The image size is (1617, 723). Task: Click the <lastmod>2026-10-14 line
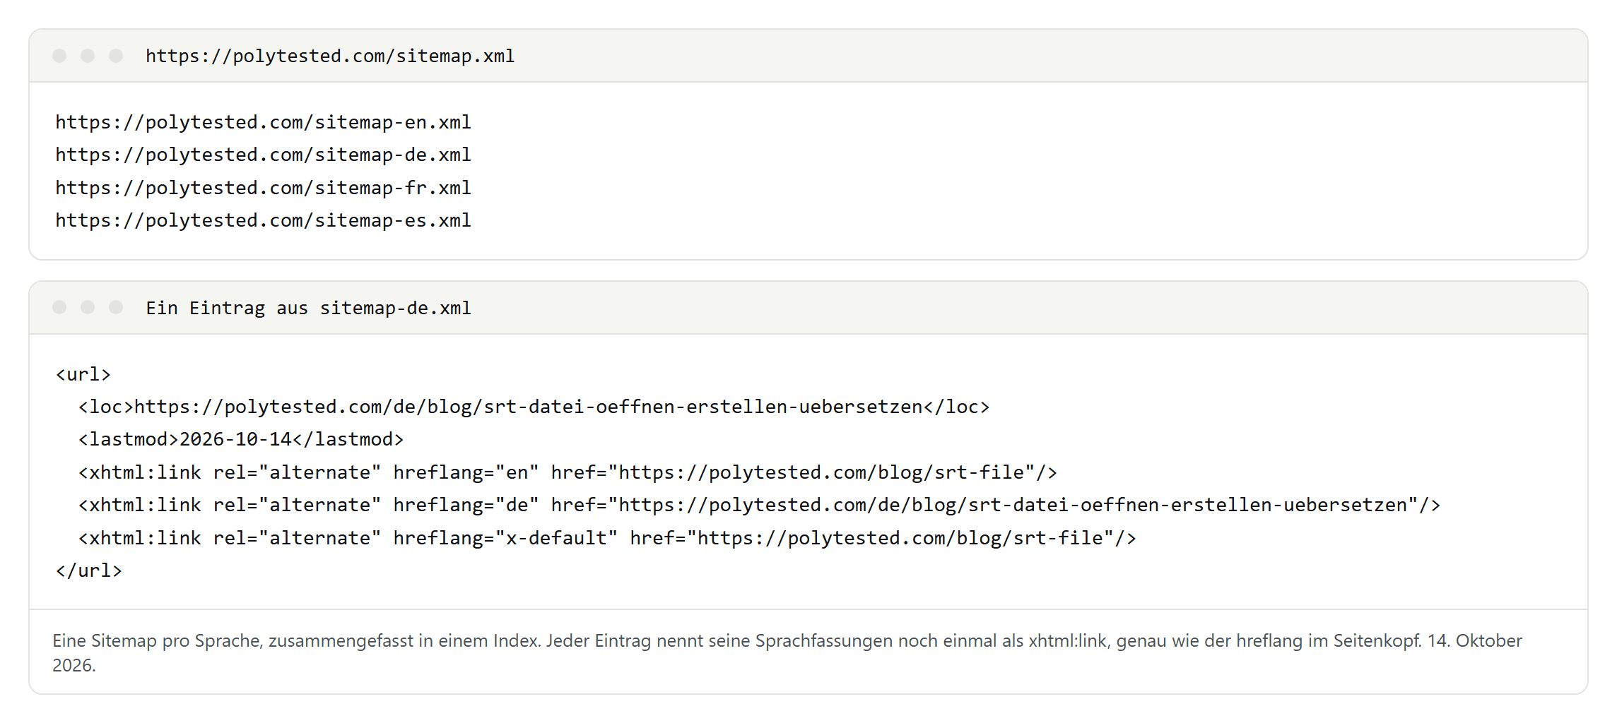[x=240, y=439]
